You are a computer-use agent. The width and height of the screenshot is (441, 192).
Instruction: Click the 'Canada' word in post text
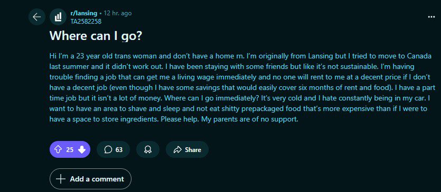click(x=418, y=56)
